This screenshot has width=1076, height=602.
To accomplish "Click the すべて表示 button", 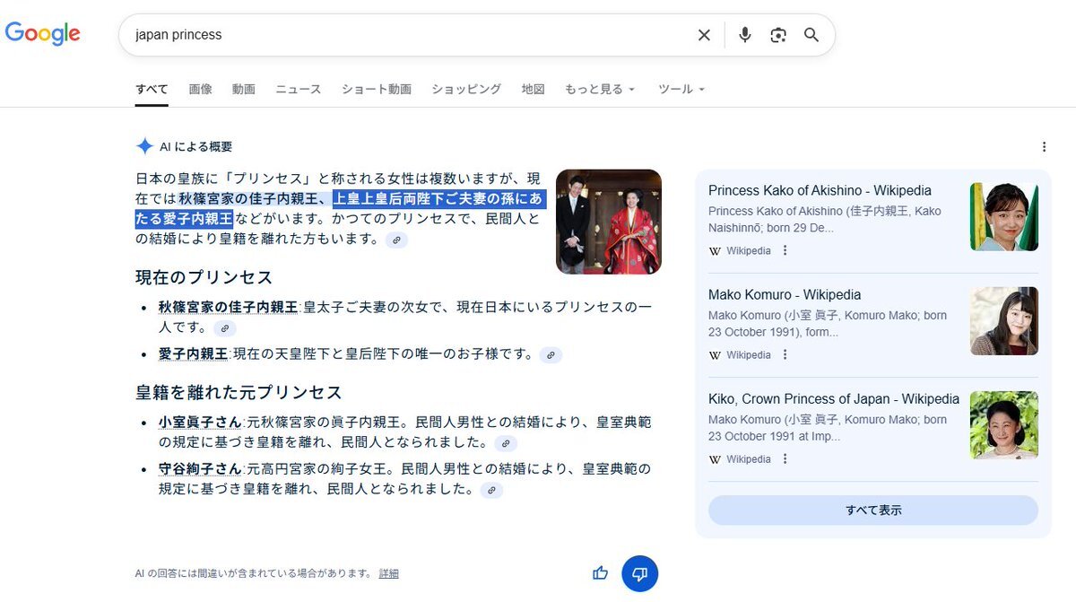I will [x=873, y=510].
